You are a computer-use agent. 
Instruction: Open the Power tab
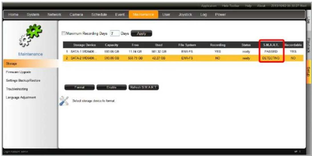(x=221, y=15)
